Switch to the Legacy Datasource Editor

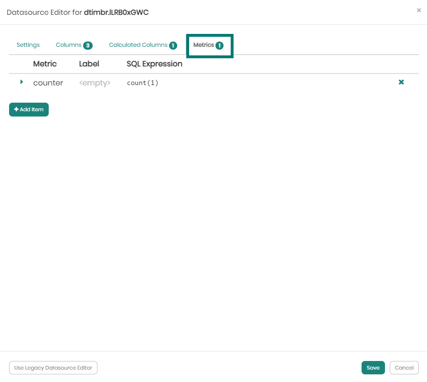[x=53, y=367]
